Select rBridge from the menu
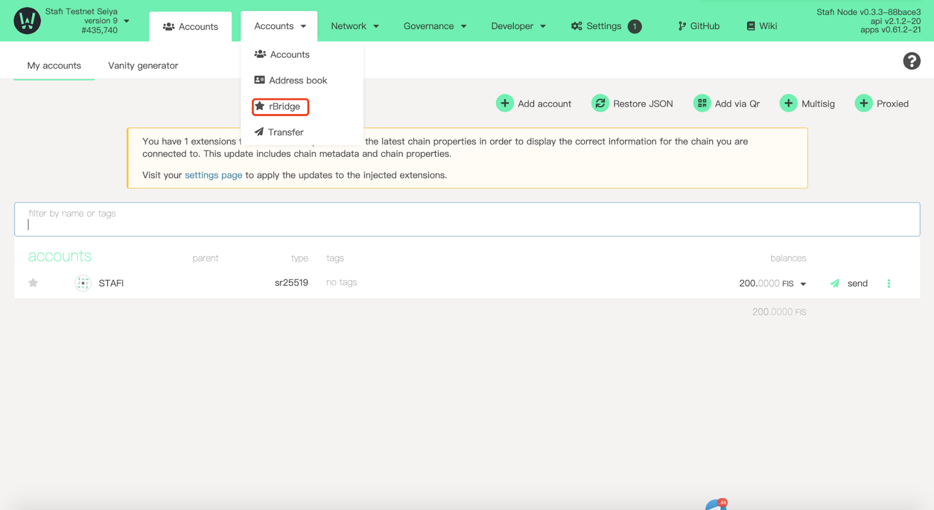Viewport: 934px width, 510px height. click(280, 107)
